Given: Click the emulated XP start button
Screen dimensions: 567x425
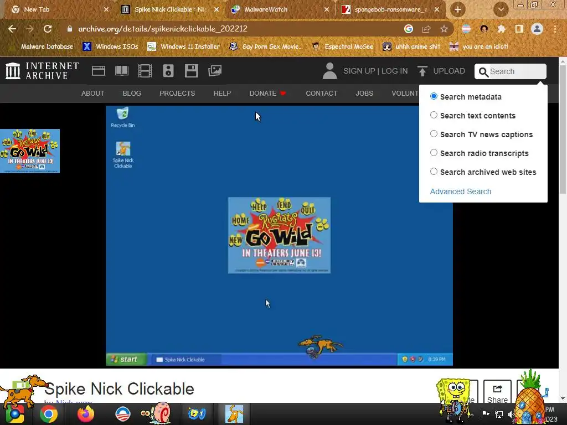Looking at the screenshot, I should [126, 359].
